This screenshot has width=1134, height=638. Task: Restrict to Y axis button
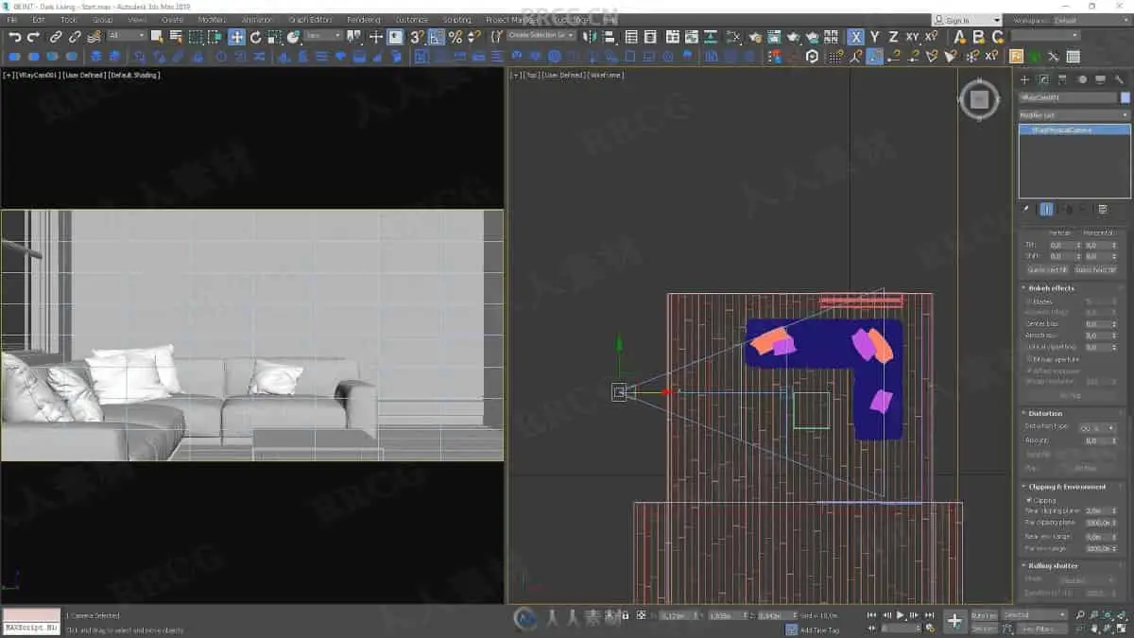coord(875,37)
